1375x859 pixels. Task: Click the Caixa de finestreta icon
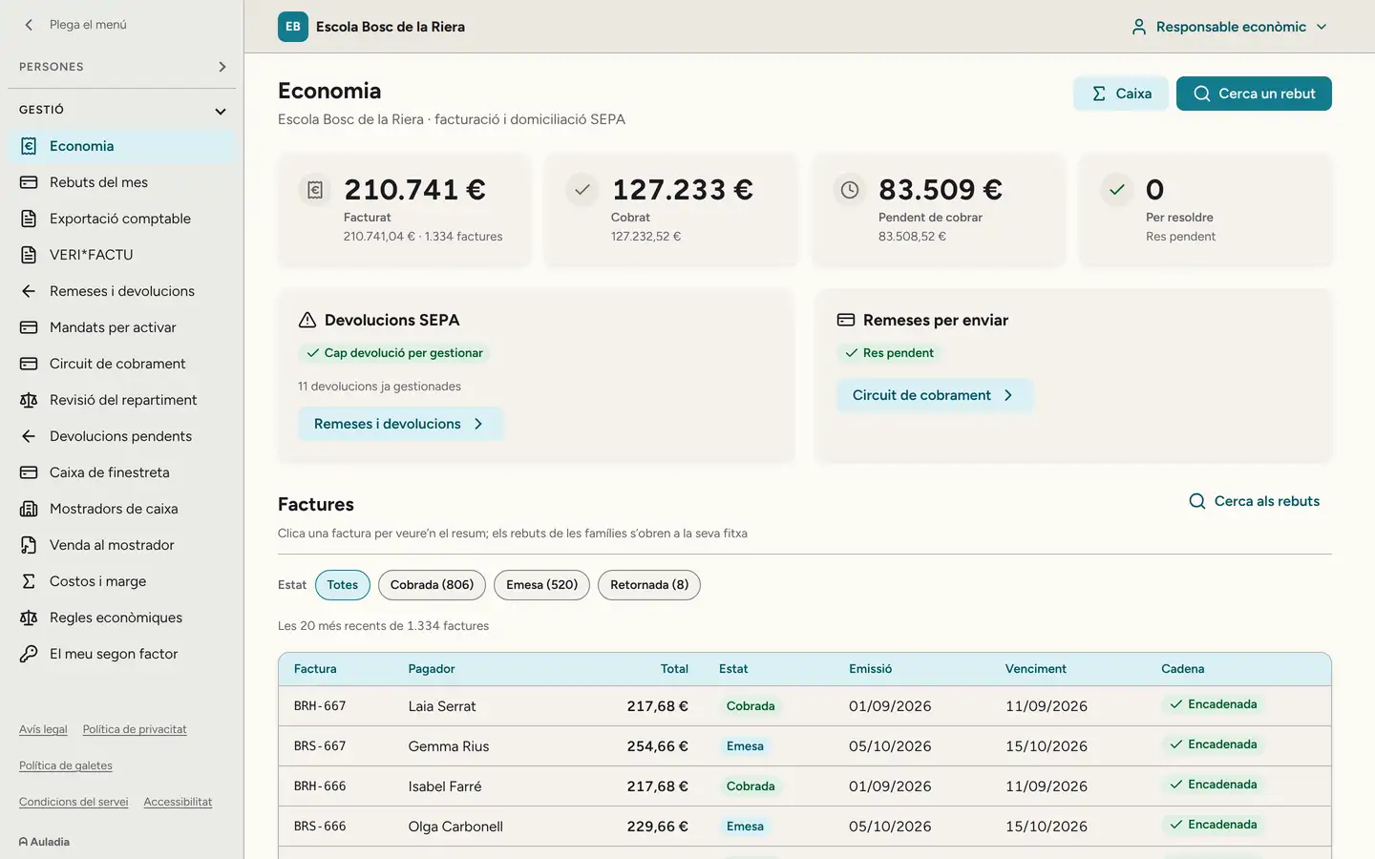(29, 472)
